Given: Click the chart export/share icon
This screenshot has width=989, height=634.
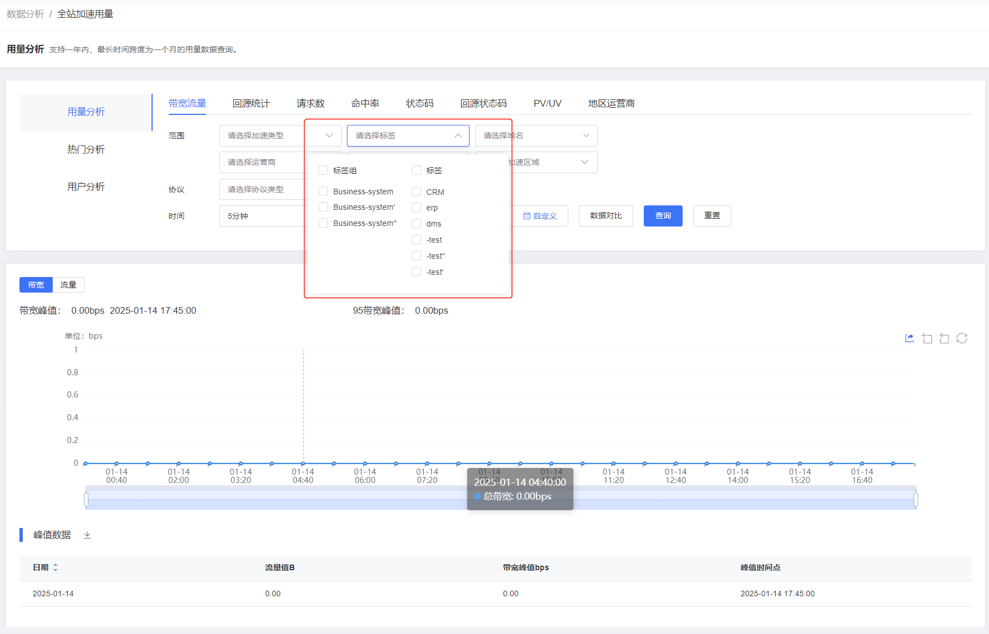Looking at the screenshot, I should (909, 338).
